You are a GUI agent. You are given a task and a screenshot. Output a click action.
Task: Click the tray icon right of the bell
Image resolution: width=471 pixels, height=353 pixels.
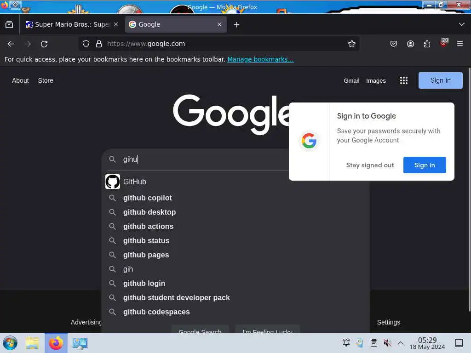pos(360,343)
